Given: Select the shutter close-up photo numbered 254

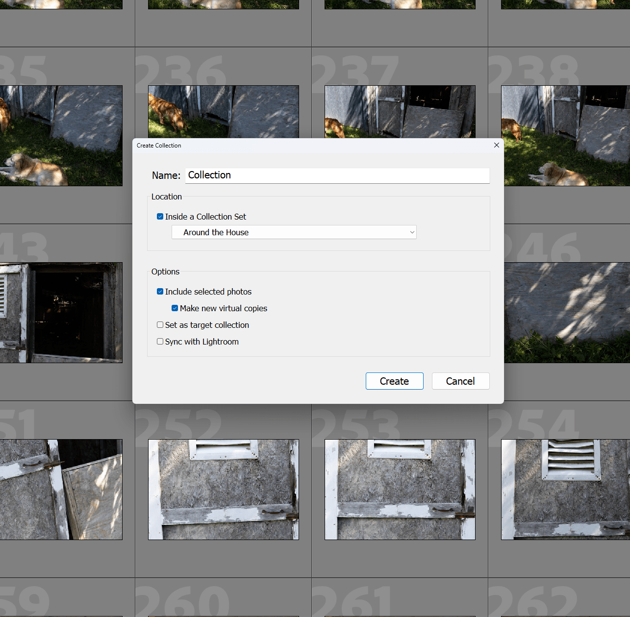Looking at the screenshot, I should [x=564, y=490].
